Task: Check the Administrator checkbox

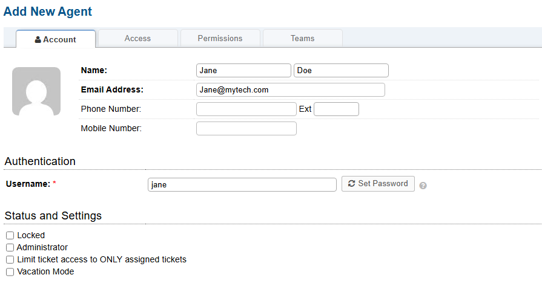Action: 10,247
